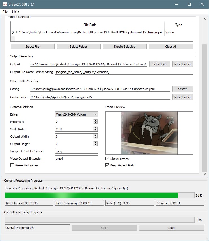
Task: Increase the Output Height value
Action: pos(96,142)
